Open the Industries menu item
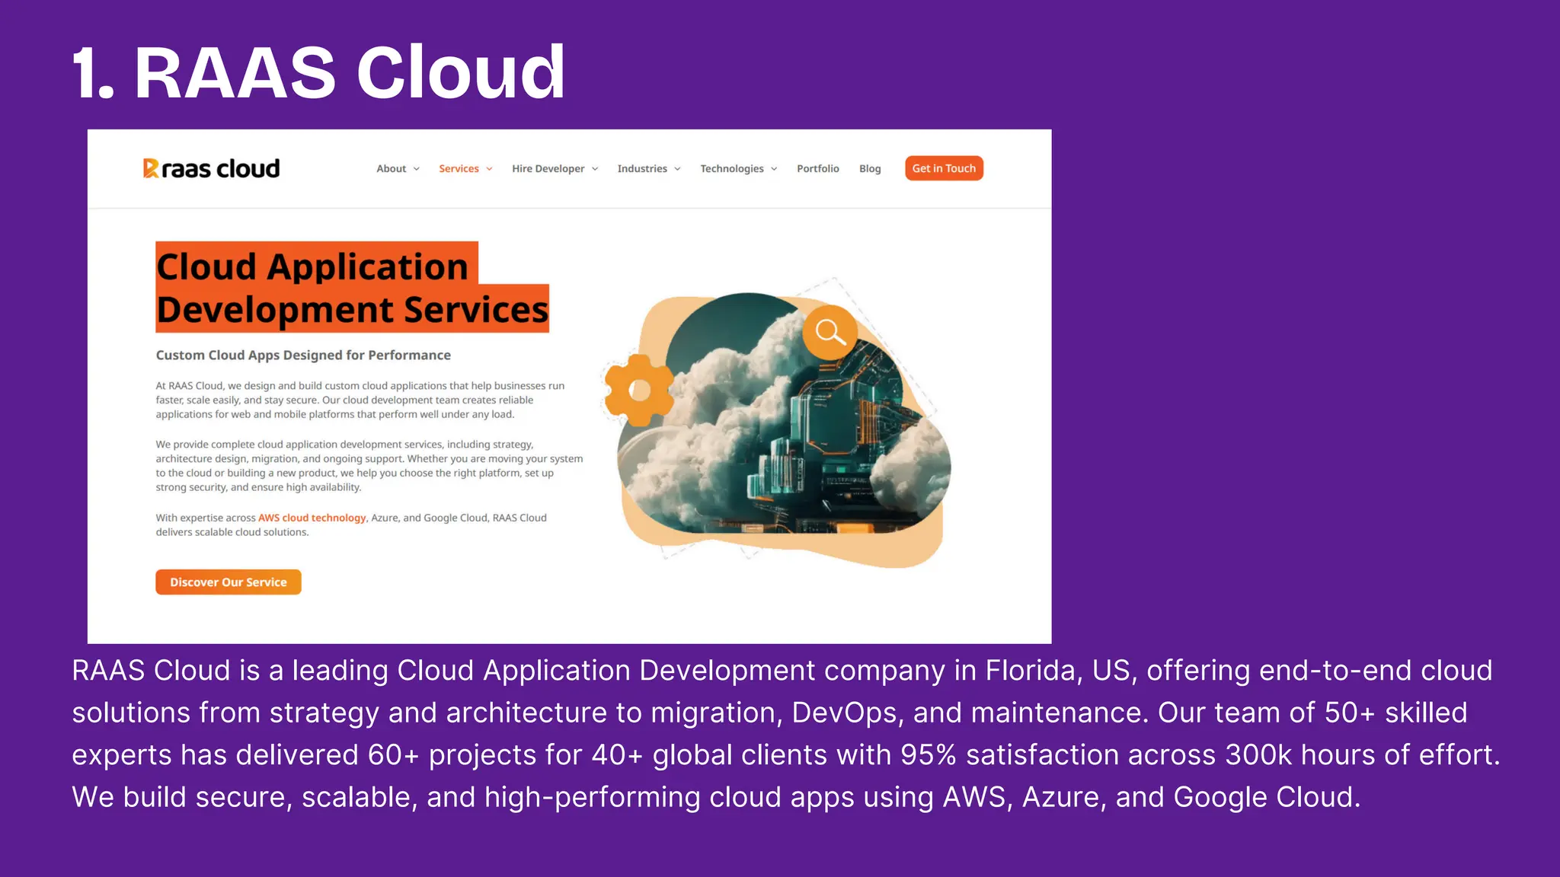 [642, 169]
